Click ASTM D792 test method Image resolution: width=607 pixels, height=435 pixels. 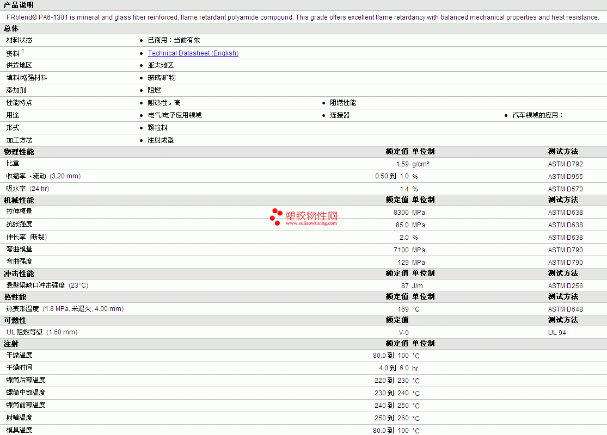[565, 164]
